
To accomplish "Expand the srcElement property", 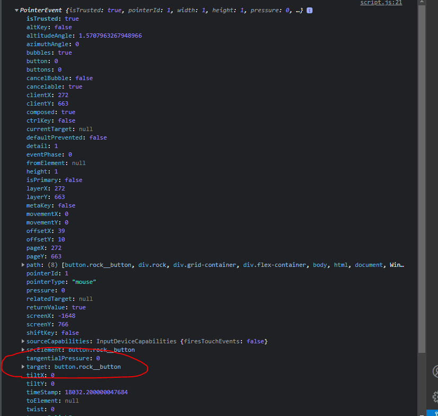I will (23, 350).
